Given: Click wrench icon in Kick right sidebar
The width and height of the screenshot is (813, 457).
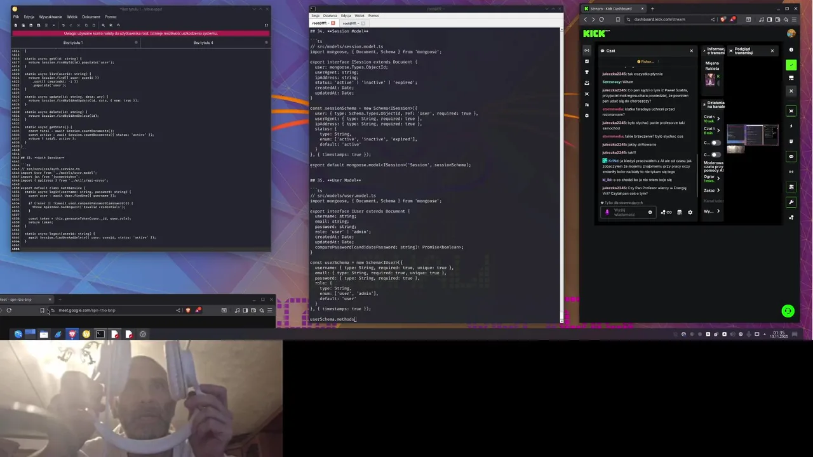Looking at the screenshot, I should (791, 202).
